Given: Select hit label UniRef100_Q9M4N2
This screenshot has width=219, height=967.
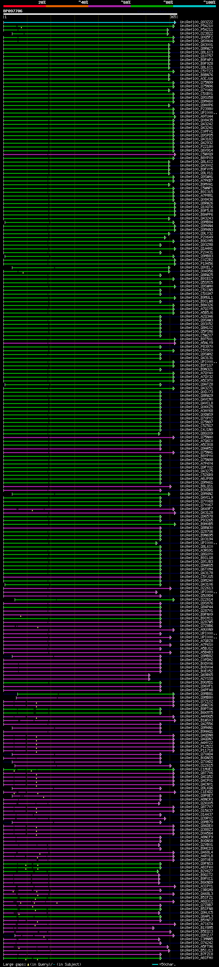Looking at the screenshot, I should tap(196, 494).
